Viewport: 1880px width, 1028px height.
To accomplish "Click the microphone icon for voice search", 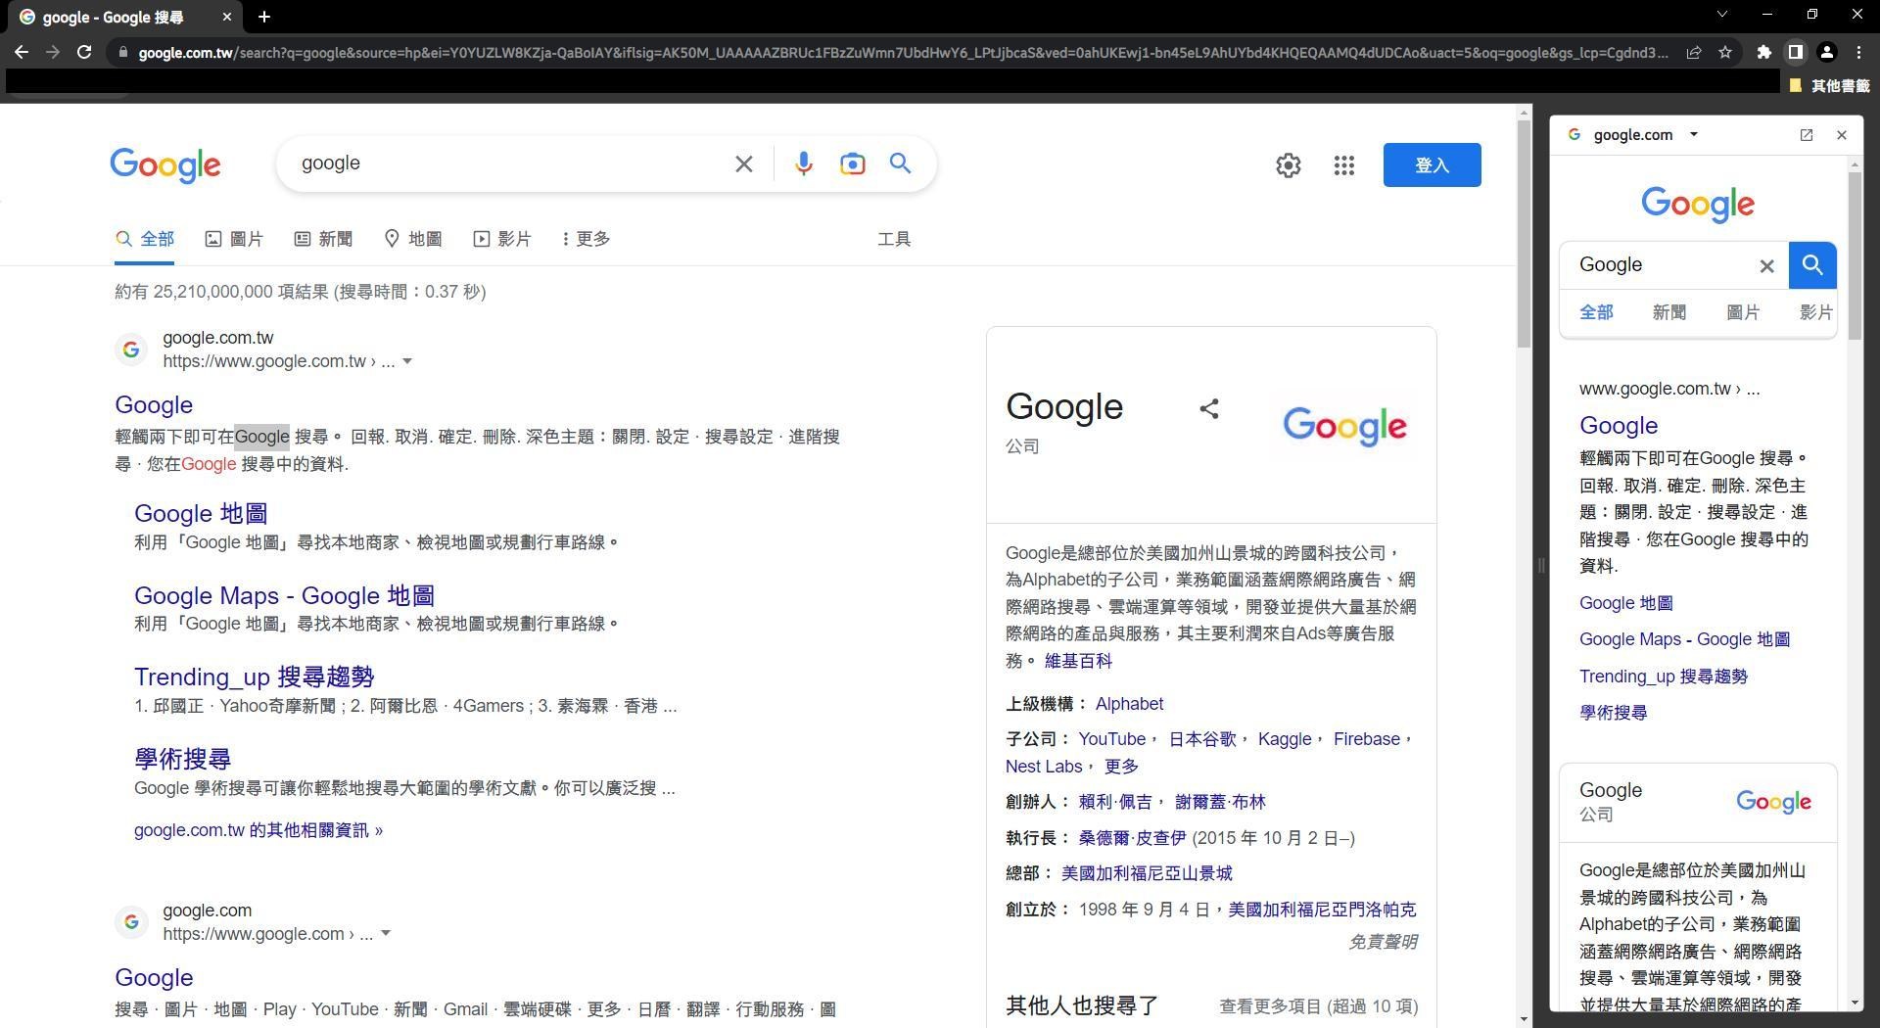I will pyautogui.click(x=803, y=164).
